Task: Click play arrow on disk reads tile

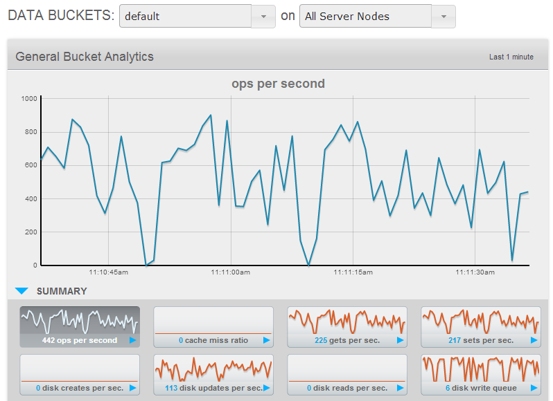Action: (x=400, y=388)
